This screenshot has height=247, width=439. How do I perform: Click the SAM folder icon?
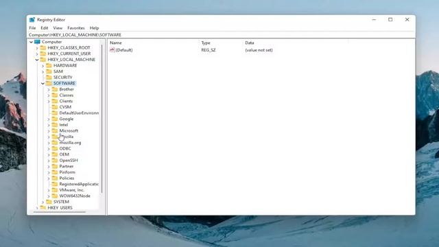tap(49, 71)
